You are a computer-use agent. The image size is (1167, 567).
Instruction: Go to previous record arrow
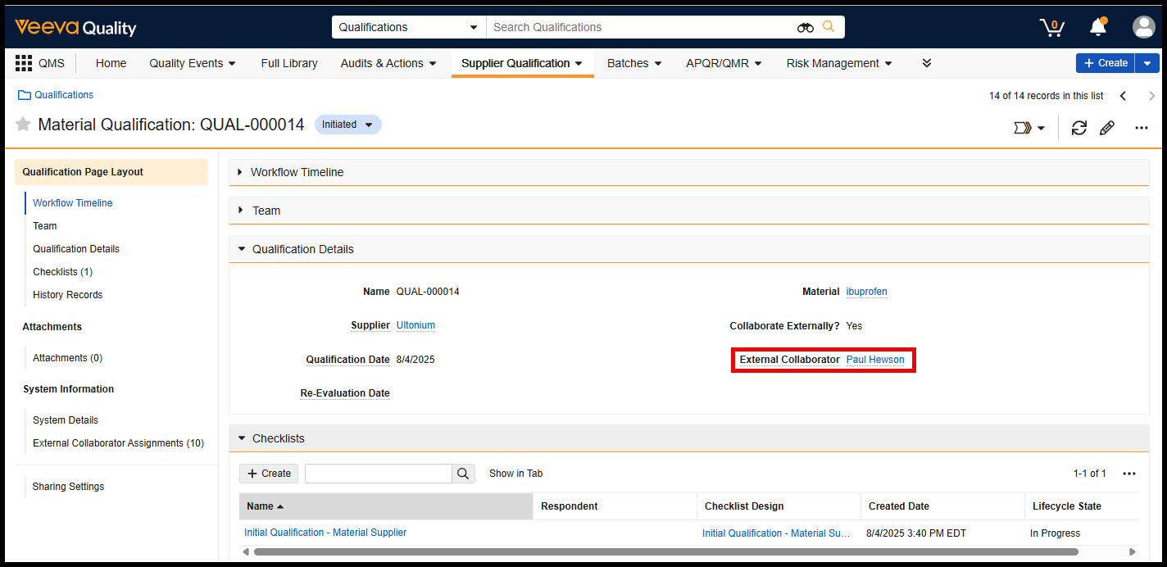(x=1124, y=96)
